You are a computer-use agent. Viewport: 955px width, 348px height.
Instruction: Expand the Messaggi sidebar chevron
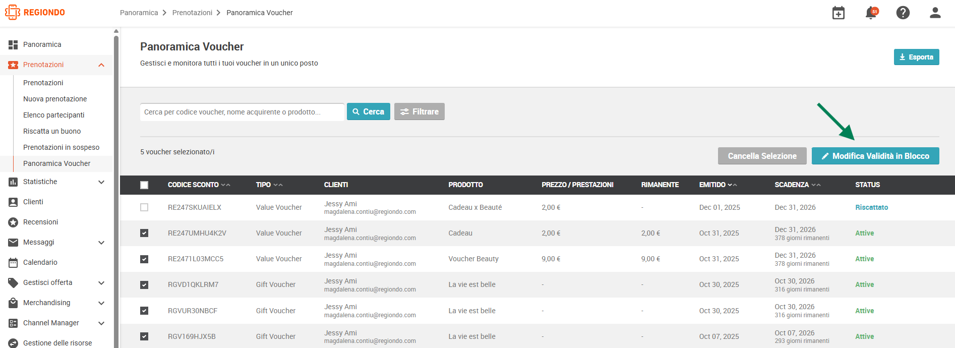click(x=101, y=243)
